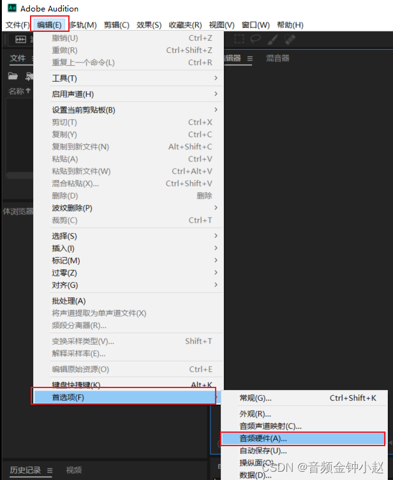Viewport: 393px width, 480px height.
Task: Click the 粘贴(A) menu entry
Action: (128, 159)
